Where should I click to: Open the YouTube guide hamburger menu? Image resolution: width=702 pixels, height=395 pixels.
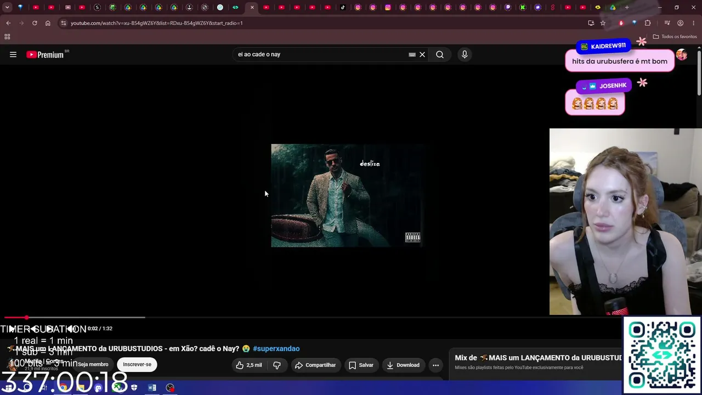pyautogui.click(x=13, y=54)
